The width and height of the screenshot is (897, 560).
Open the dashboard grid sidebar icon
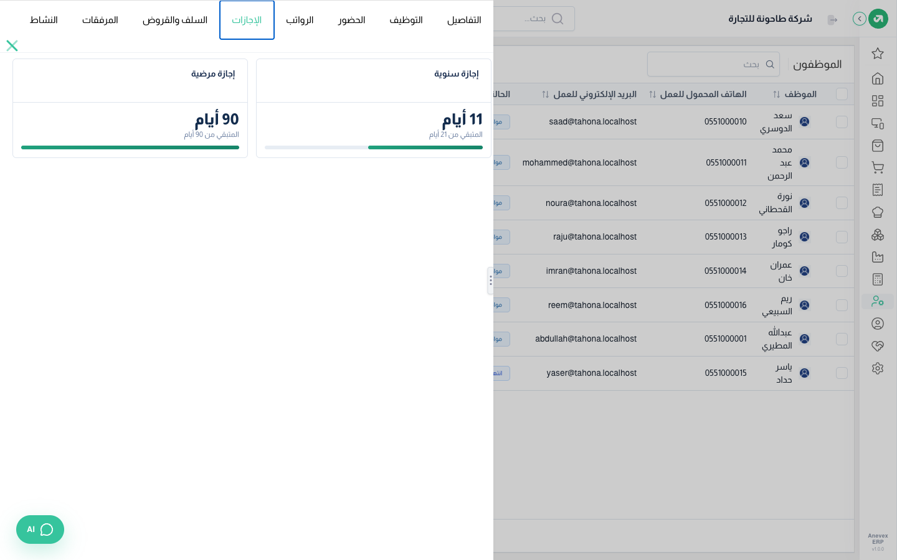(878, 101)
